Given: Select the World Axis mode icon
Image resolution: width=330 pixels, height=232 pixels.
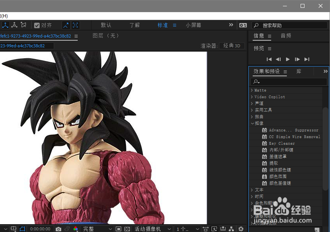Looking at the screenshot, I should tap(14, 25).
